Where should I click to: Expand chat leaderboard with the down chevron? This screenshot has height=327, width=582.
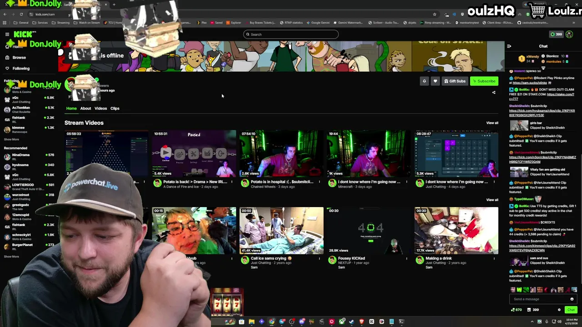543,68
